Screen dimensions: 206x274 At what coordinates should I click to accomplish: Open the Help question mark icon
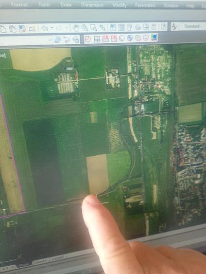[x=163, y=27]
